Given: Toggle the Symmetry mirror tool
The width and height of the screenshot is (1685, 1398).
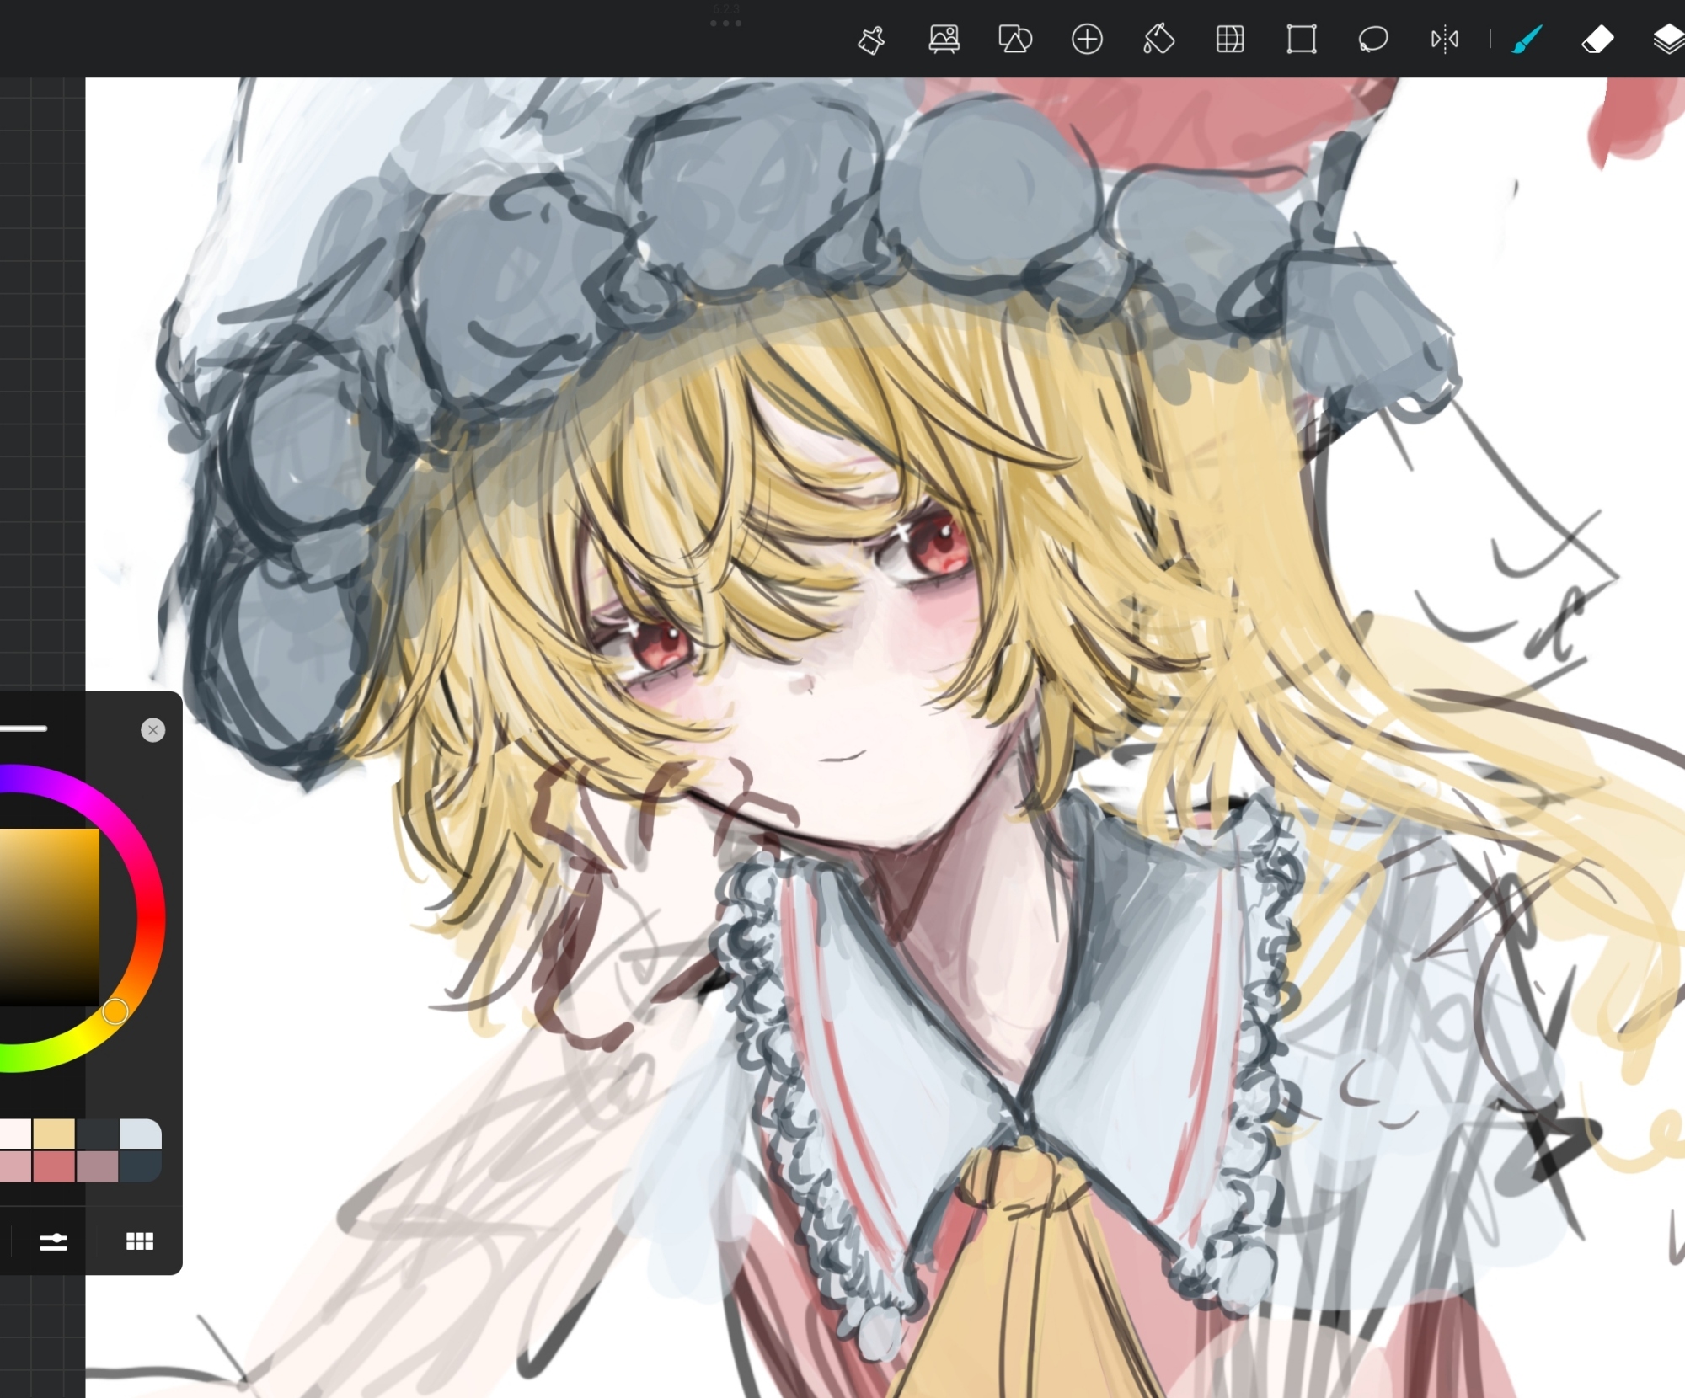Looking at the screenshot, I should click(x=1445, y=40).
